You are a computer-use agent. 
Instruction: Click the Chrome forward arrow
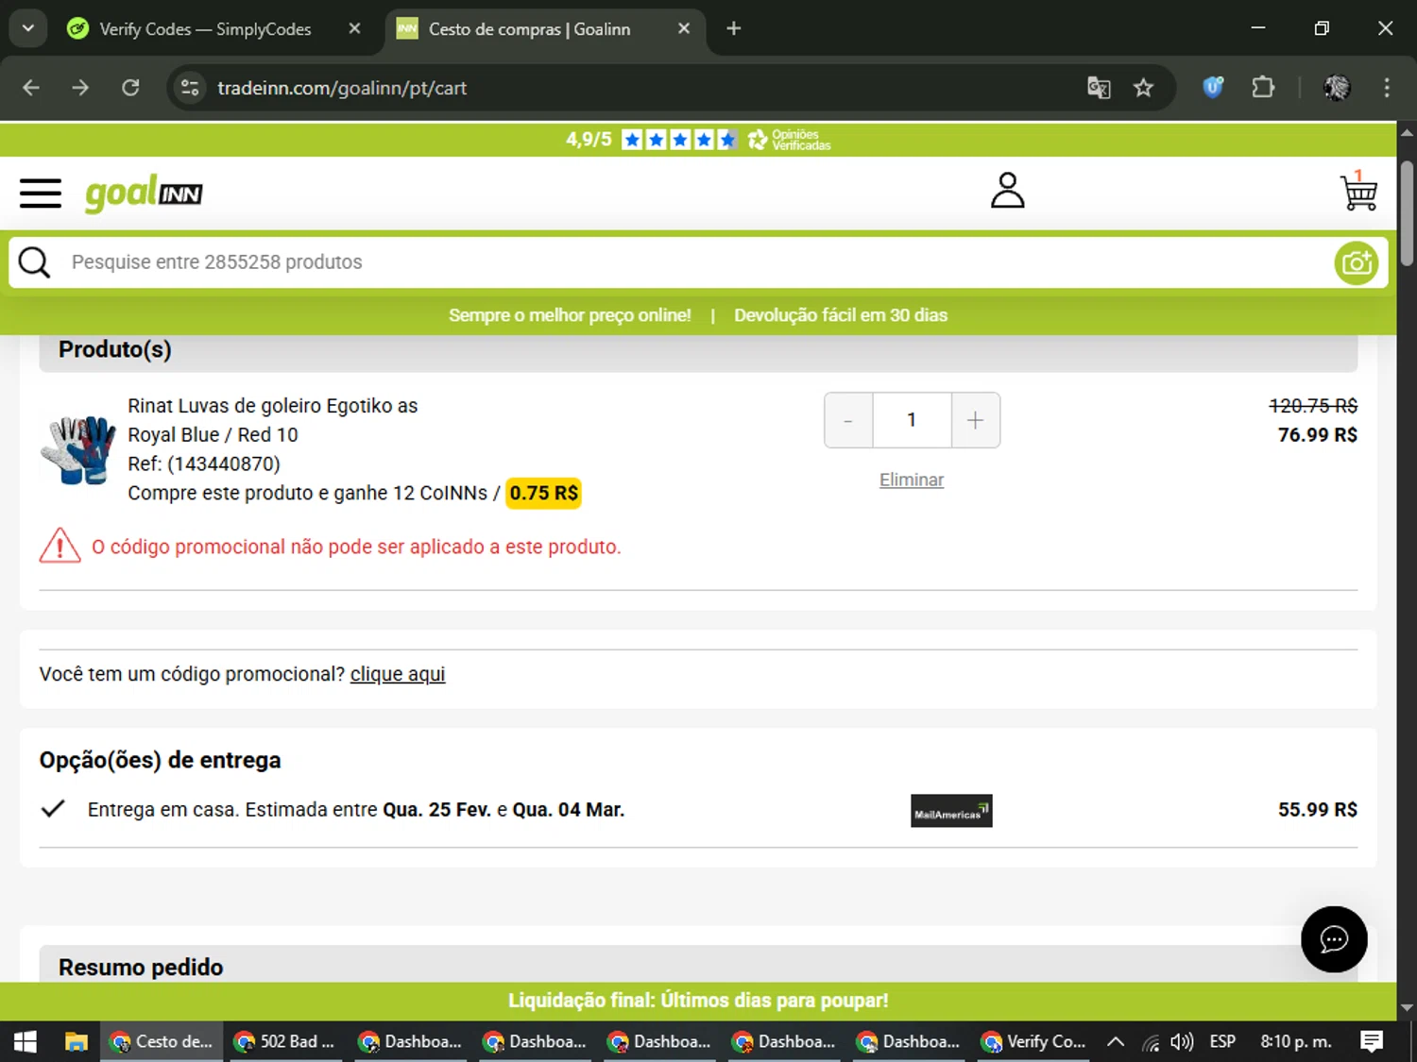[80, 88]
